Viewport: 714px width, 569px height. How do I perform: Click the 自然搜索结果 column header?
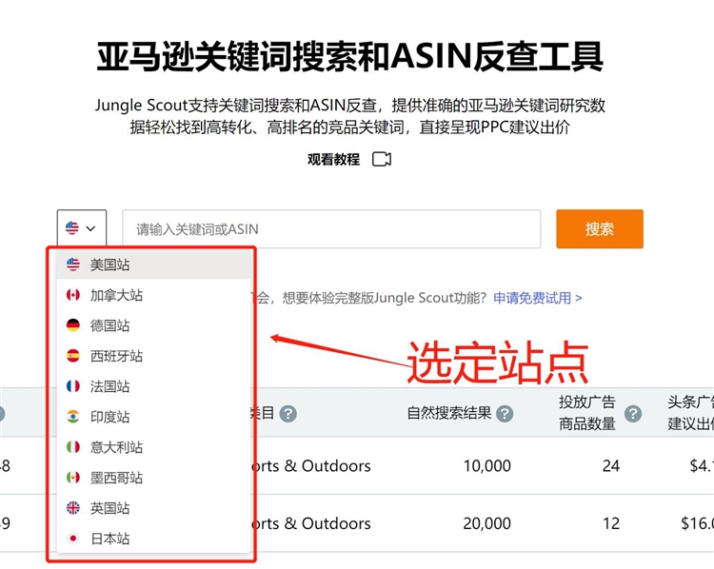coord(449,413)
